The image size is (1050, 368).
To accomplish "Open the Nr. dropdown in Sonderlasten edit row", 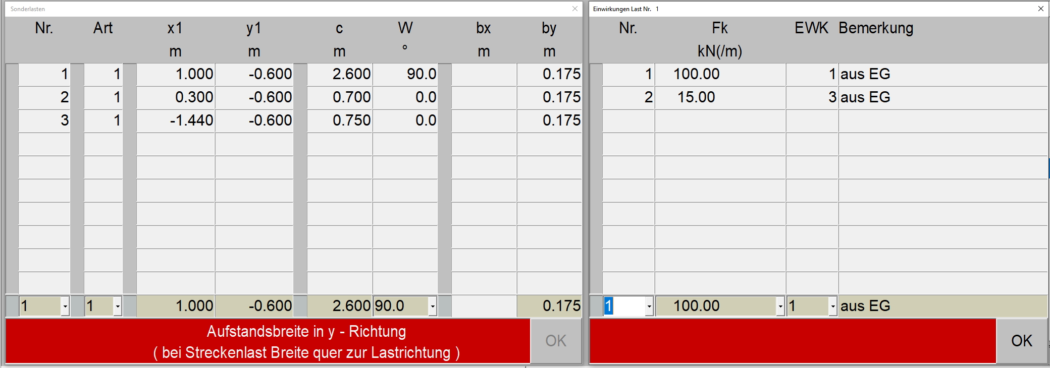I will point(65,306).
